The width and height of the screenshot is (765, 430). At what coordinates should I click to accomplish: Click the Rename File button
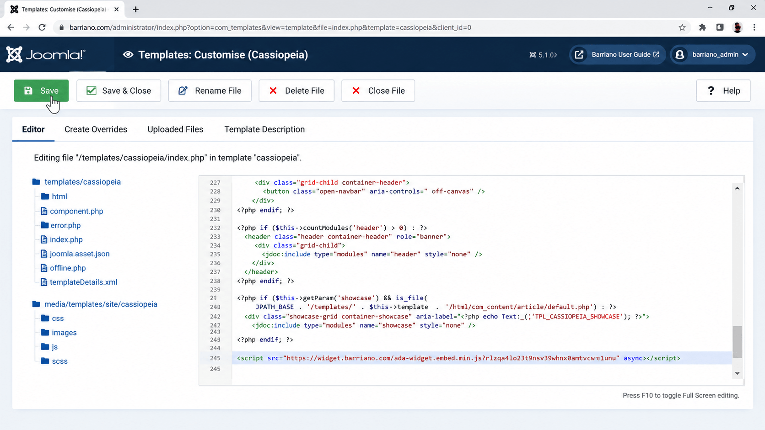pyautogui.click(x=210, y=90)
